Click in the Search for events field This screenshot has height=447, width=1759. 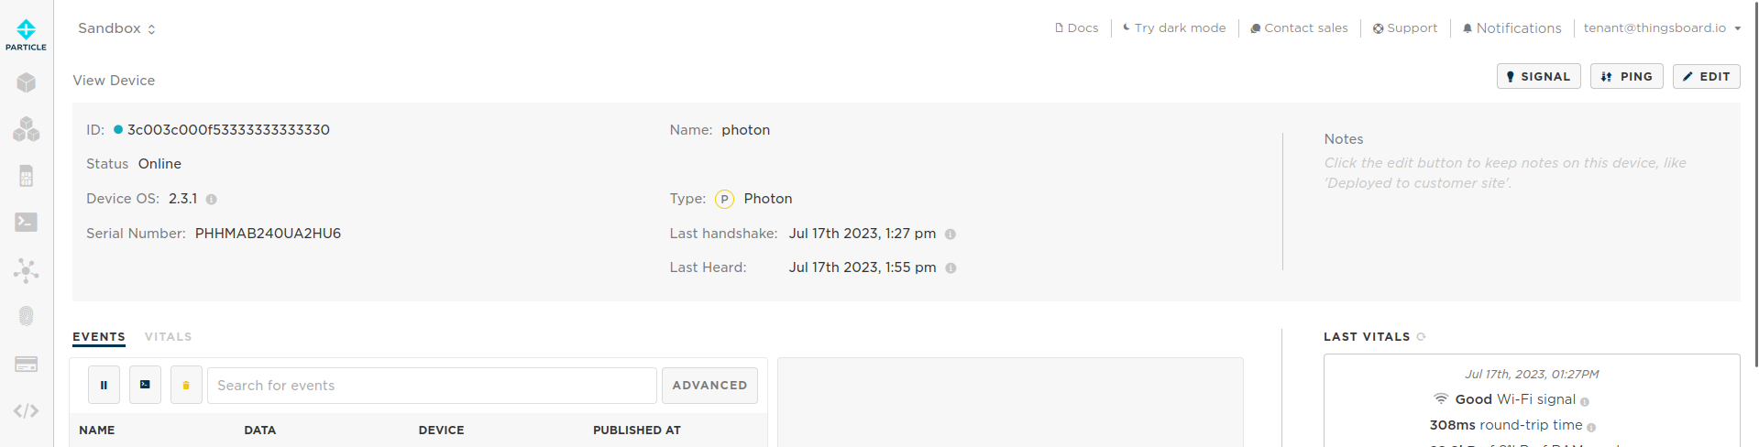coord(431,386)
